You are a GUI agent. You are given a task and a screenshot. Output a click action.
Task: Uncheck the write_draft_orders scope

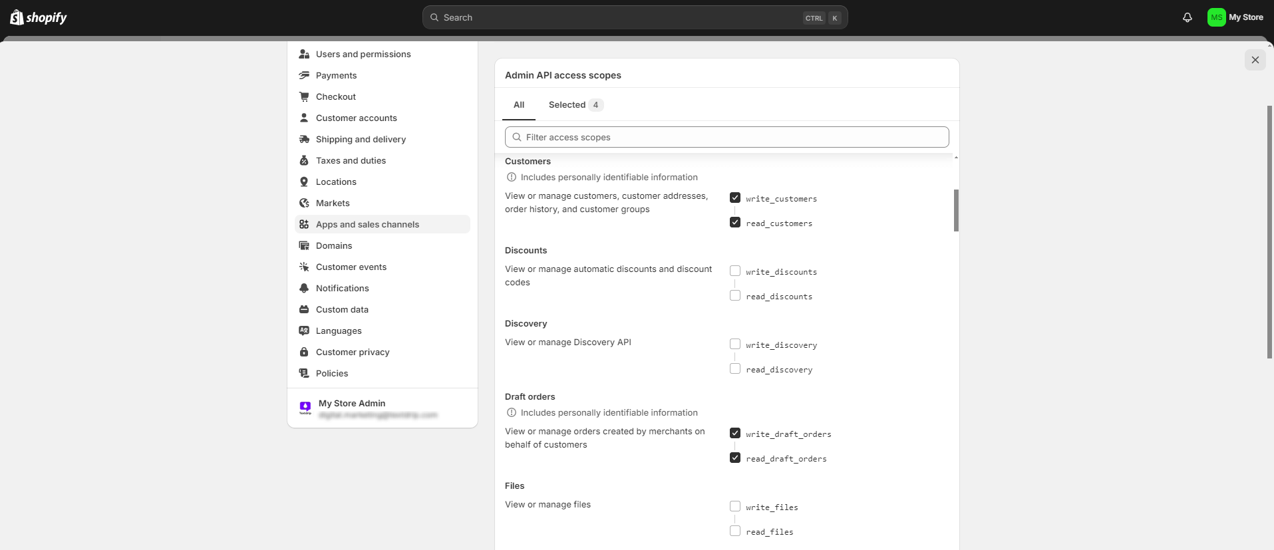[735, 433]
